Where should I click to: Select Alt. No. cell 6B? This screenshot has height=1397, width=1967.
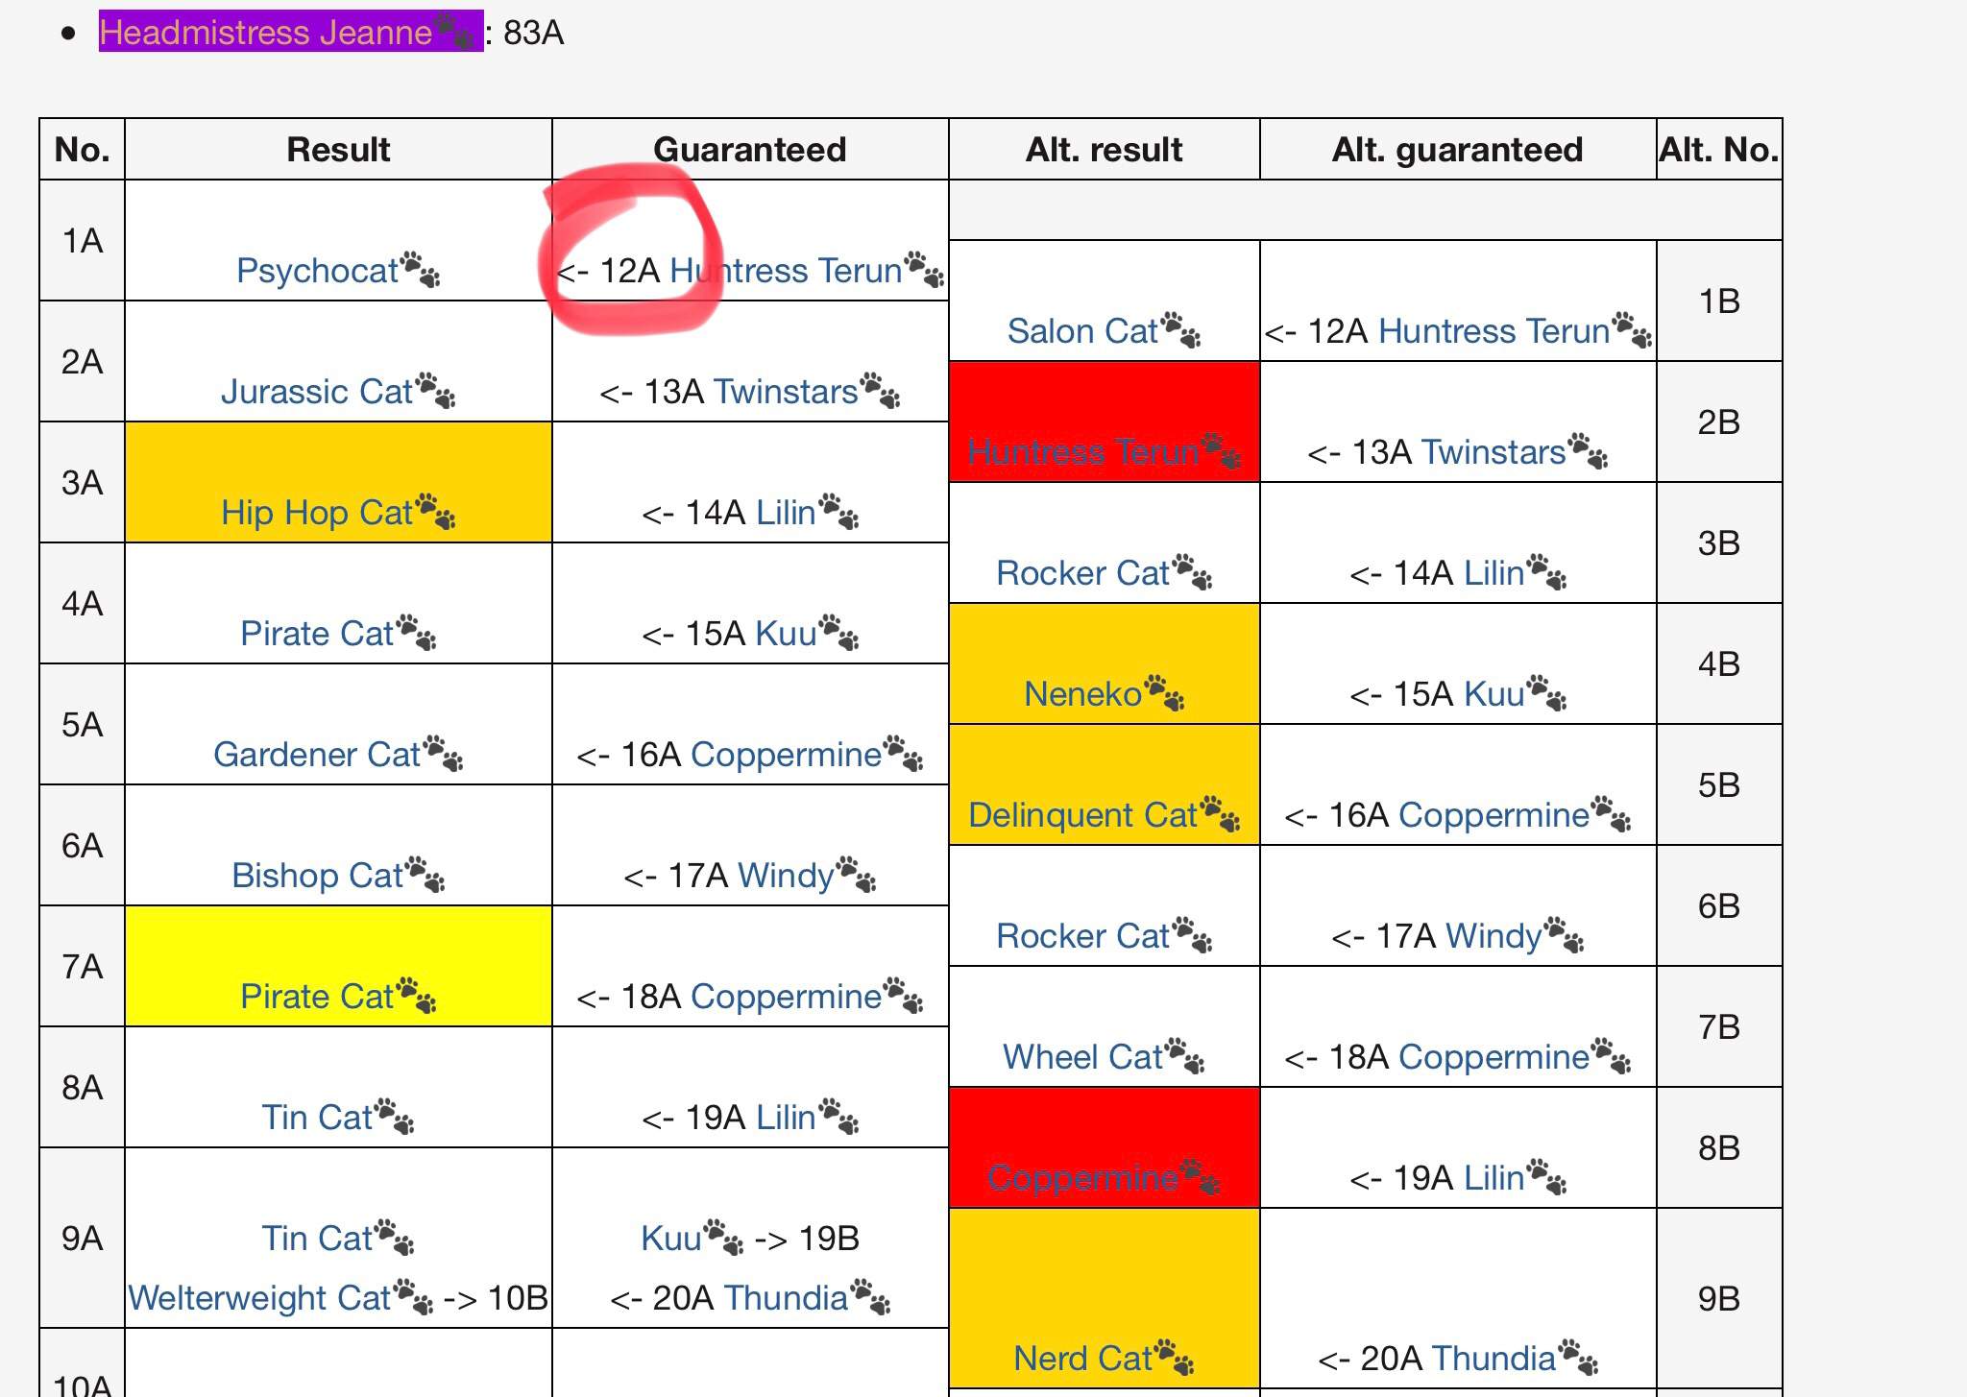[1719, 906]
